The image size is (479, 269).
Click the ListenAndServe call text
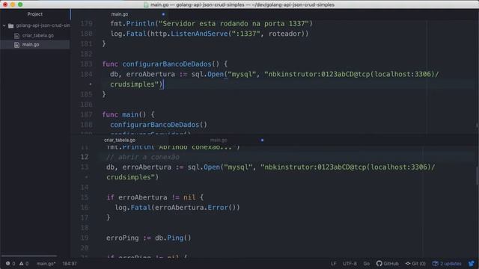(199, 34)
